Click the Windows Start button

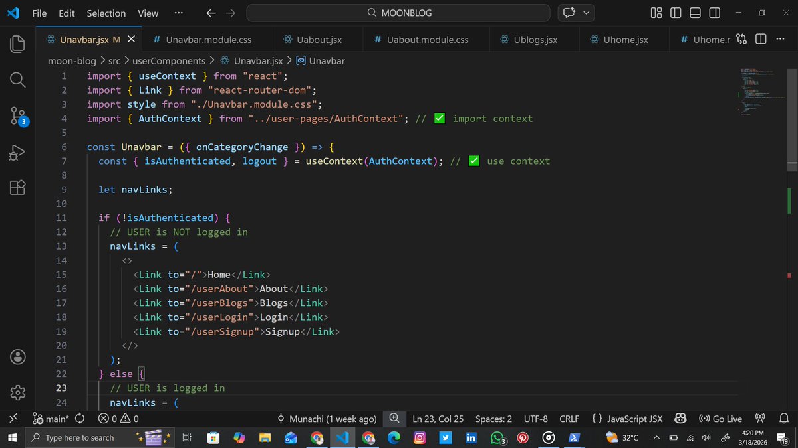pos(13,437)
